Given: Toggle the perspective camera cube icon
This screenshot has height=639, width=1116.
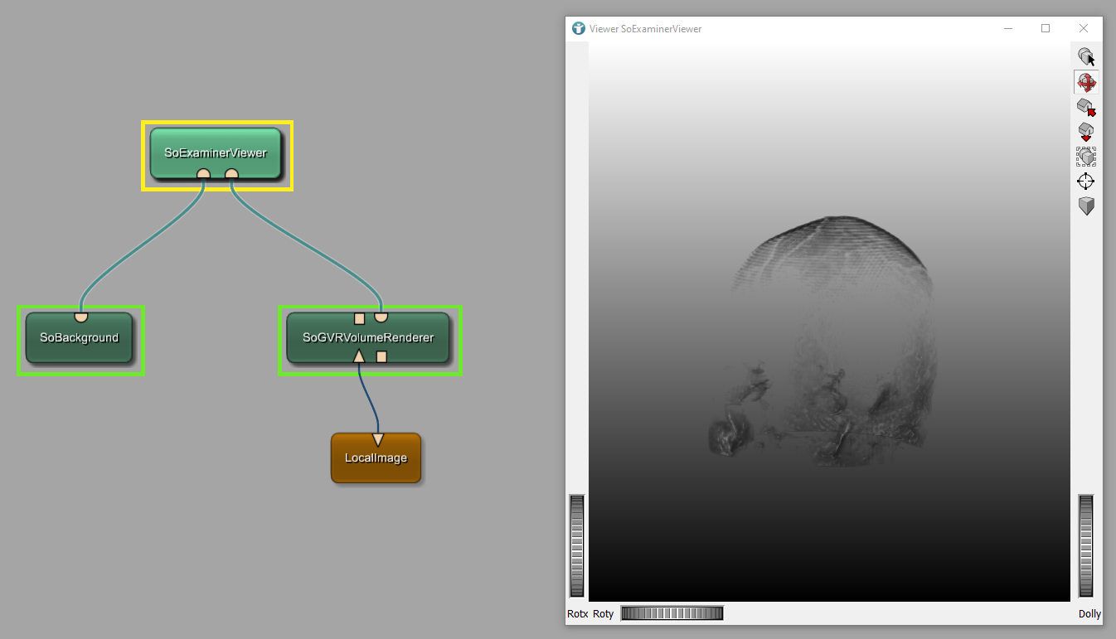Looking at the screenshot, I should (1086, 206).
